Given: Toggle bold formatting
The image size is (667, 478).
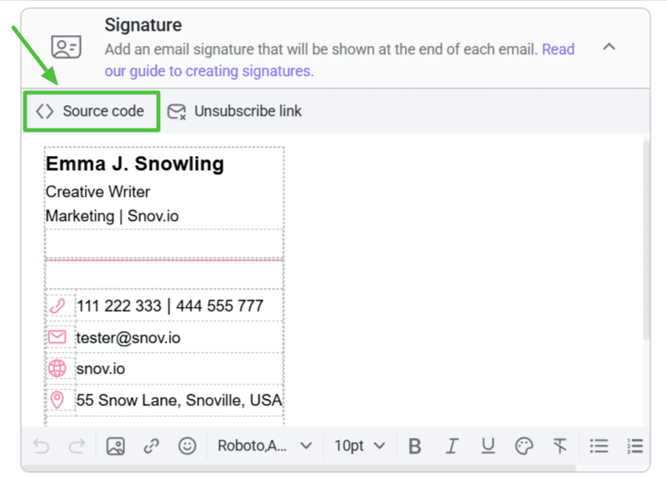Looking at the screenshot, I should pyautogui.click(x=414, y=446).
